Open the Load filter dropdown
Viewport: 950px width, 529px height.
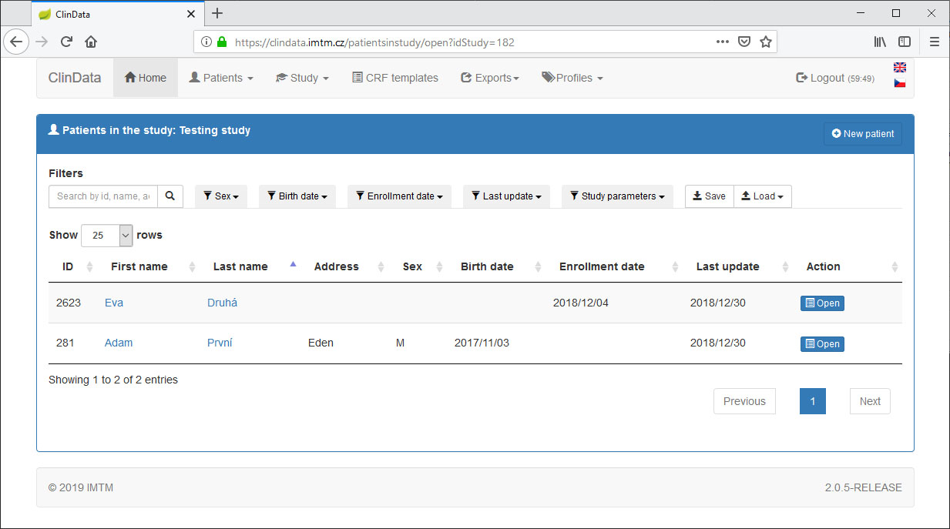[763, 196]
